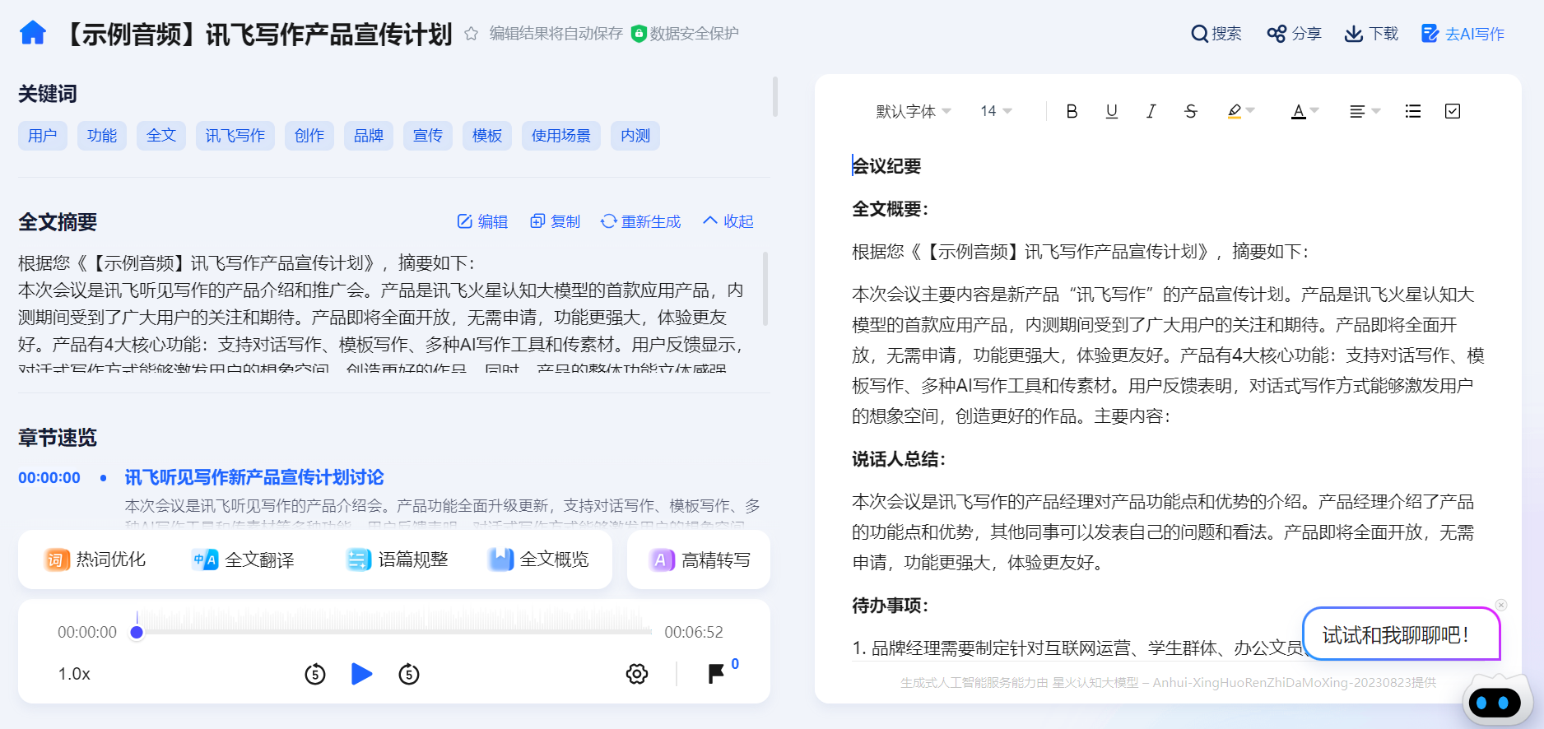Open the chat bubble 试试和我聊聊吧

[x=1402, y=634]
